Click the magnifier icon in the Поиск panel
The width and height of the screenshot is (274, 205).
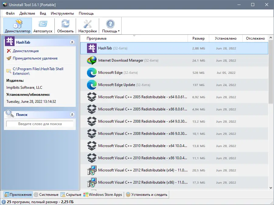pyautogui.click(x=9, y=114)
